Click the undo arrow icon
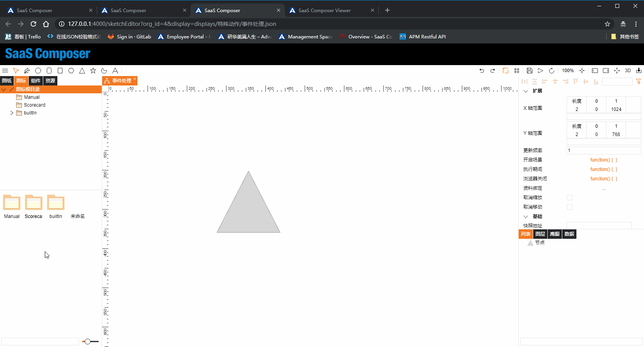 [482, 71]
